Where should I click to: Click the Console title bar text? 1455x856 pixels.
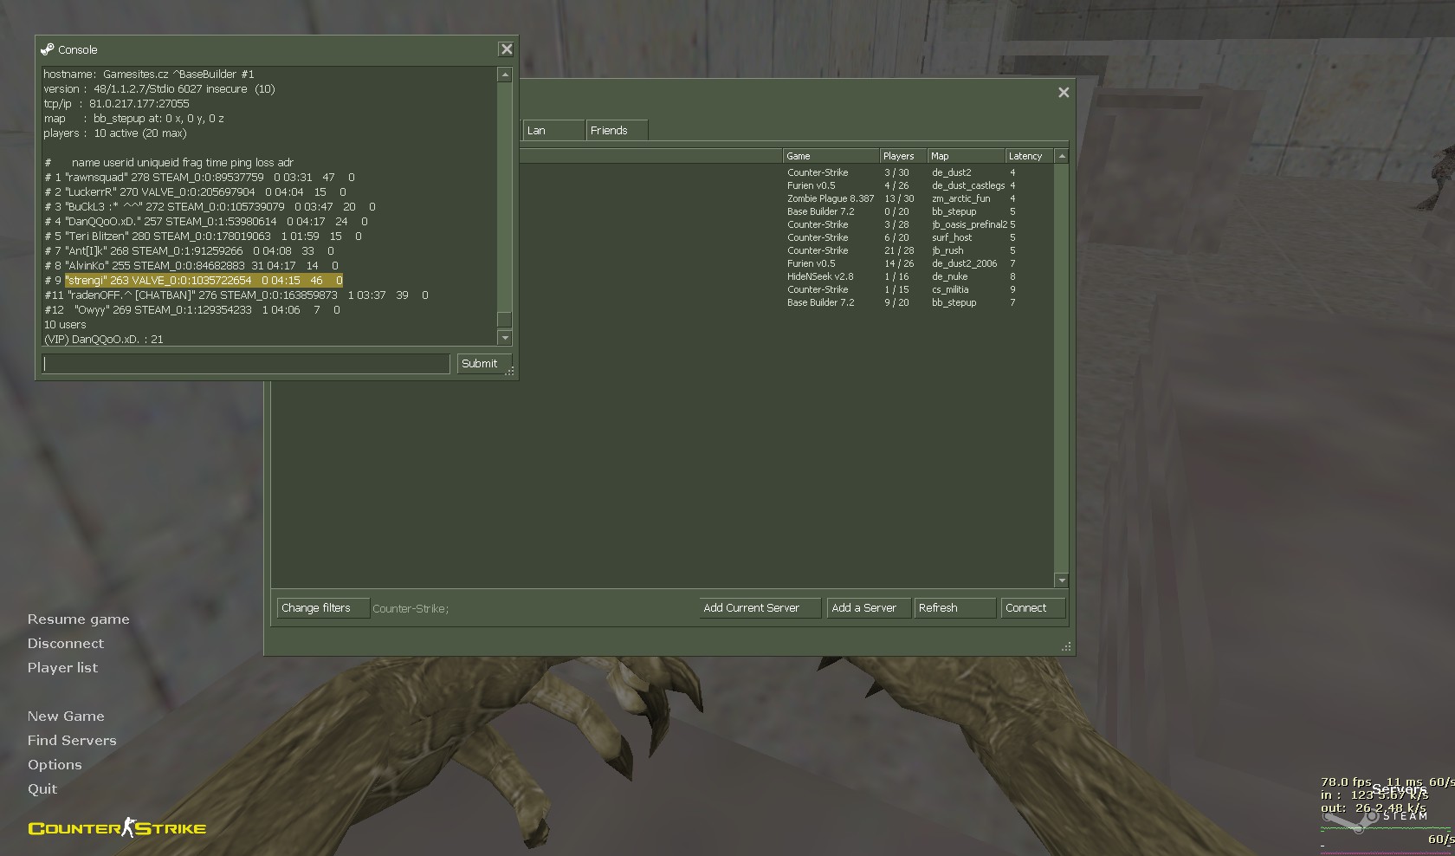pos(78,49)
